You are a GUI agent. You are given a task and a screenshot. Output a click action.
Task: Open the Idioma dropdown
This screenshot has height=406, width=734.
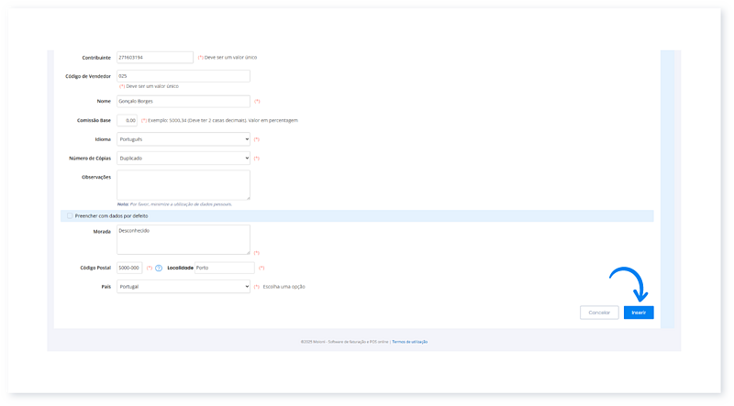click(183, 139)
